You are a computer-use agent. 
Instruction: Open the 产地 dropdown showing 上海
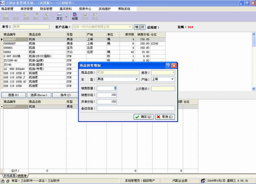coord(172,79)
